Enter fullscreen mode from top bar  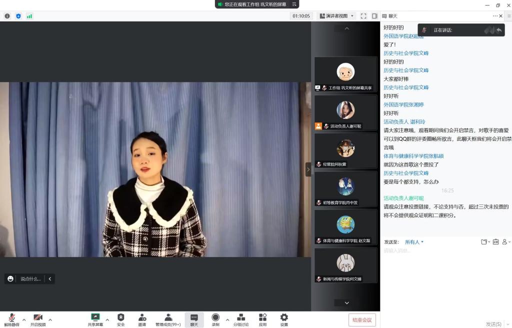click(x=363, y=16)
